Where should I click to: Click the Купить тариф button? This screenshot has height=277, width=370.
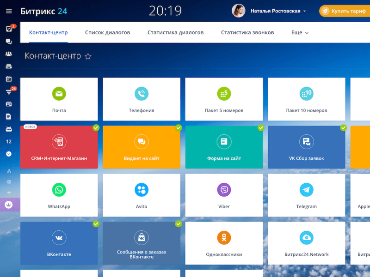[345, 11]
